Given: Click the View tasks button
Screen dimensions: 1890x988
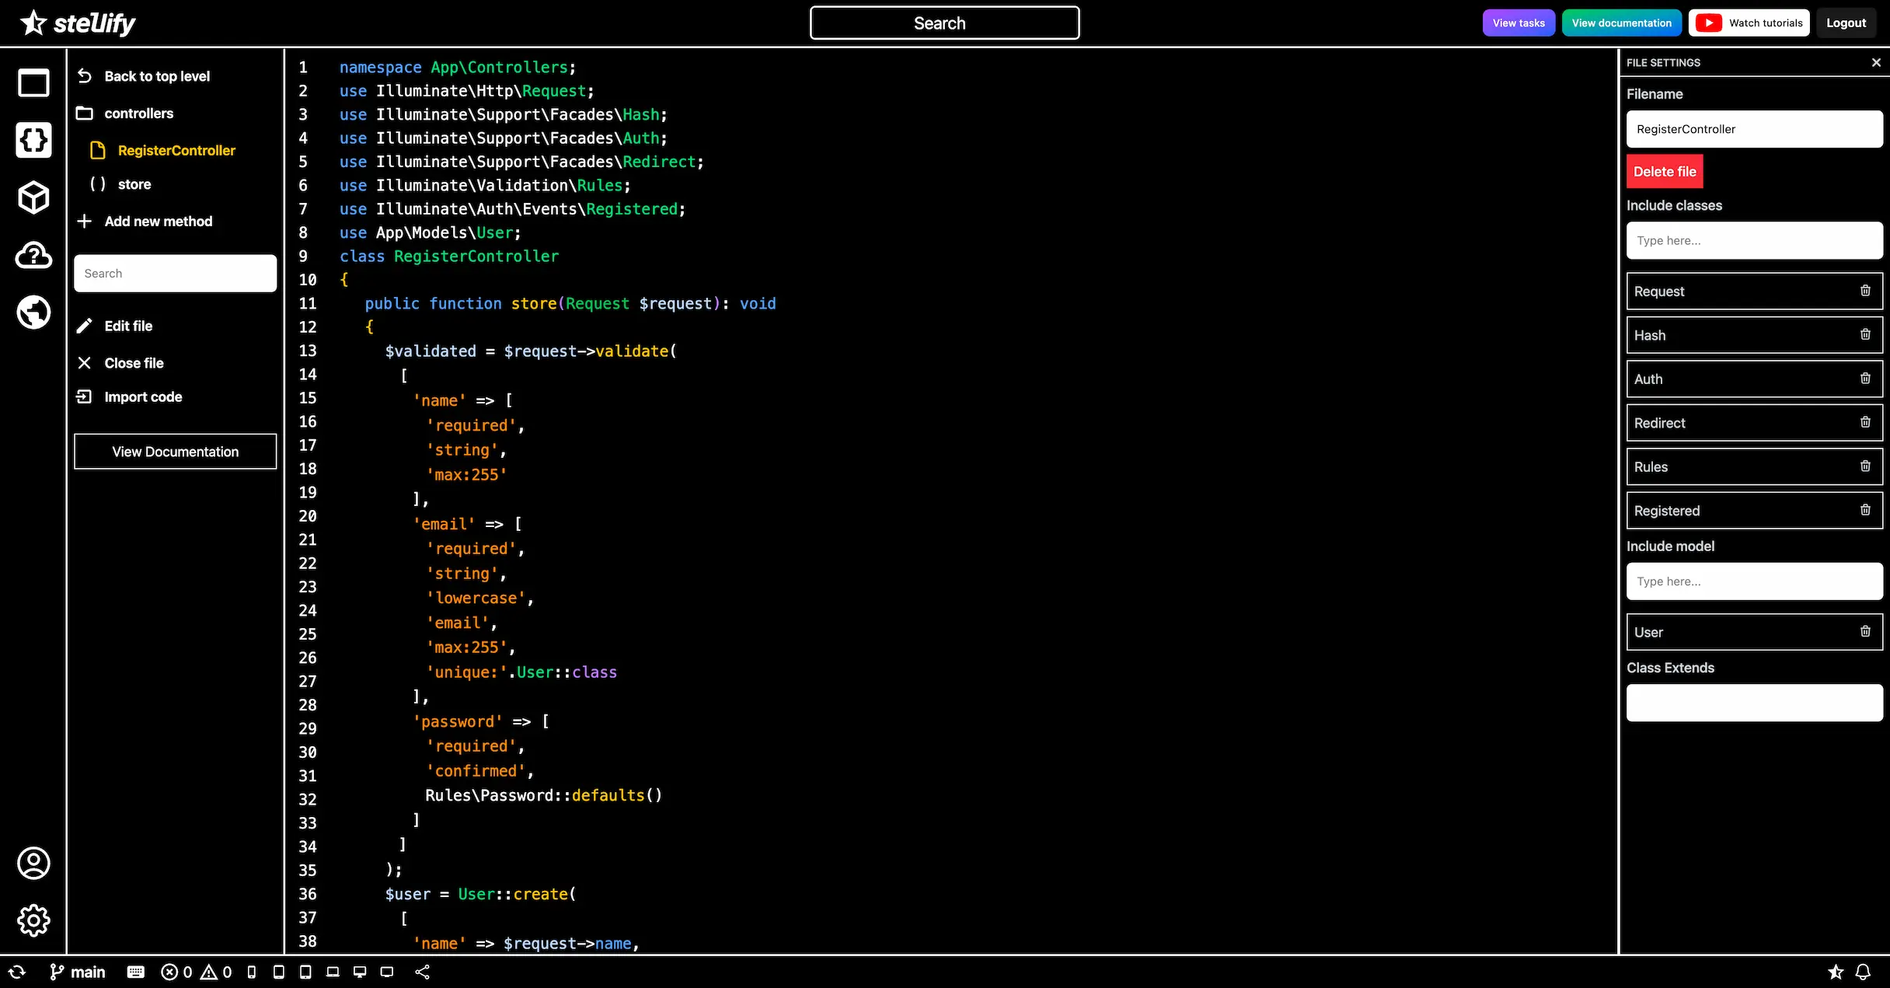Looking at the screenshot, I should tap(1518, 23).
